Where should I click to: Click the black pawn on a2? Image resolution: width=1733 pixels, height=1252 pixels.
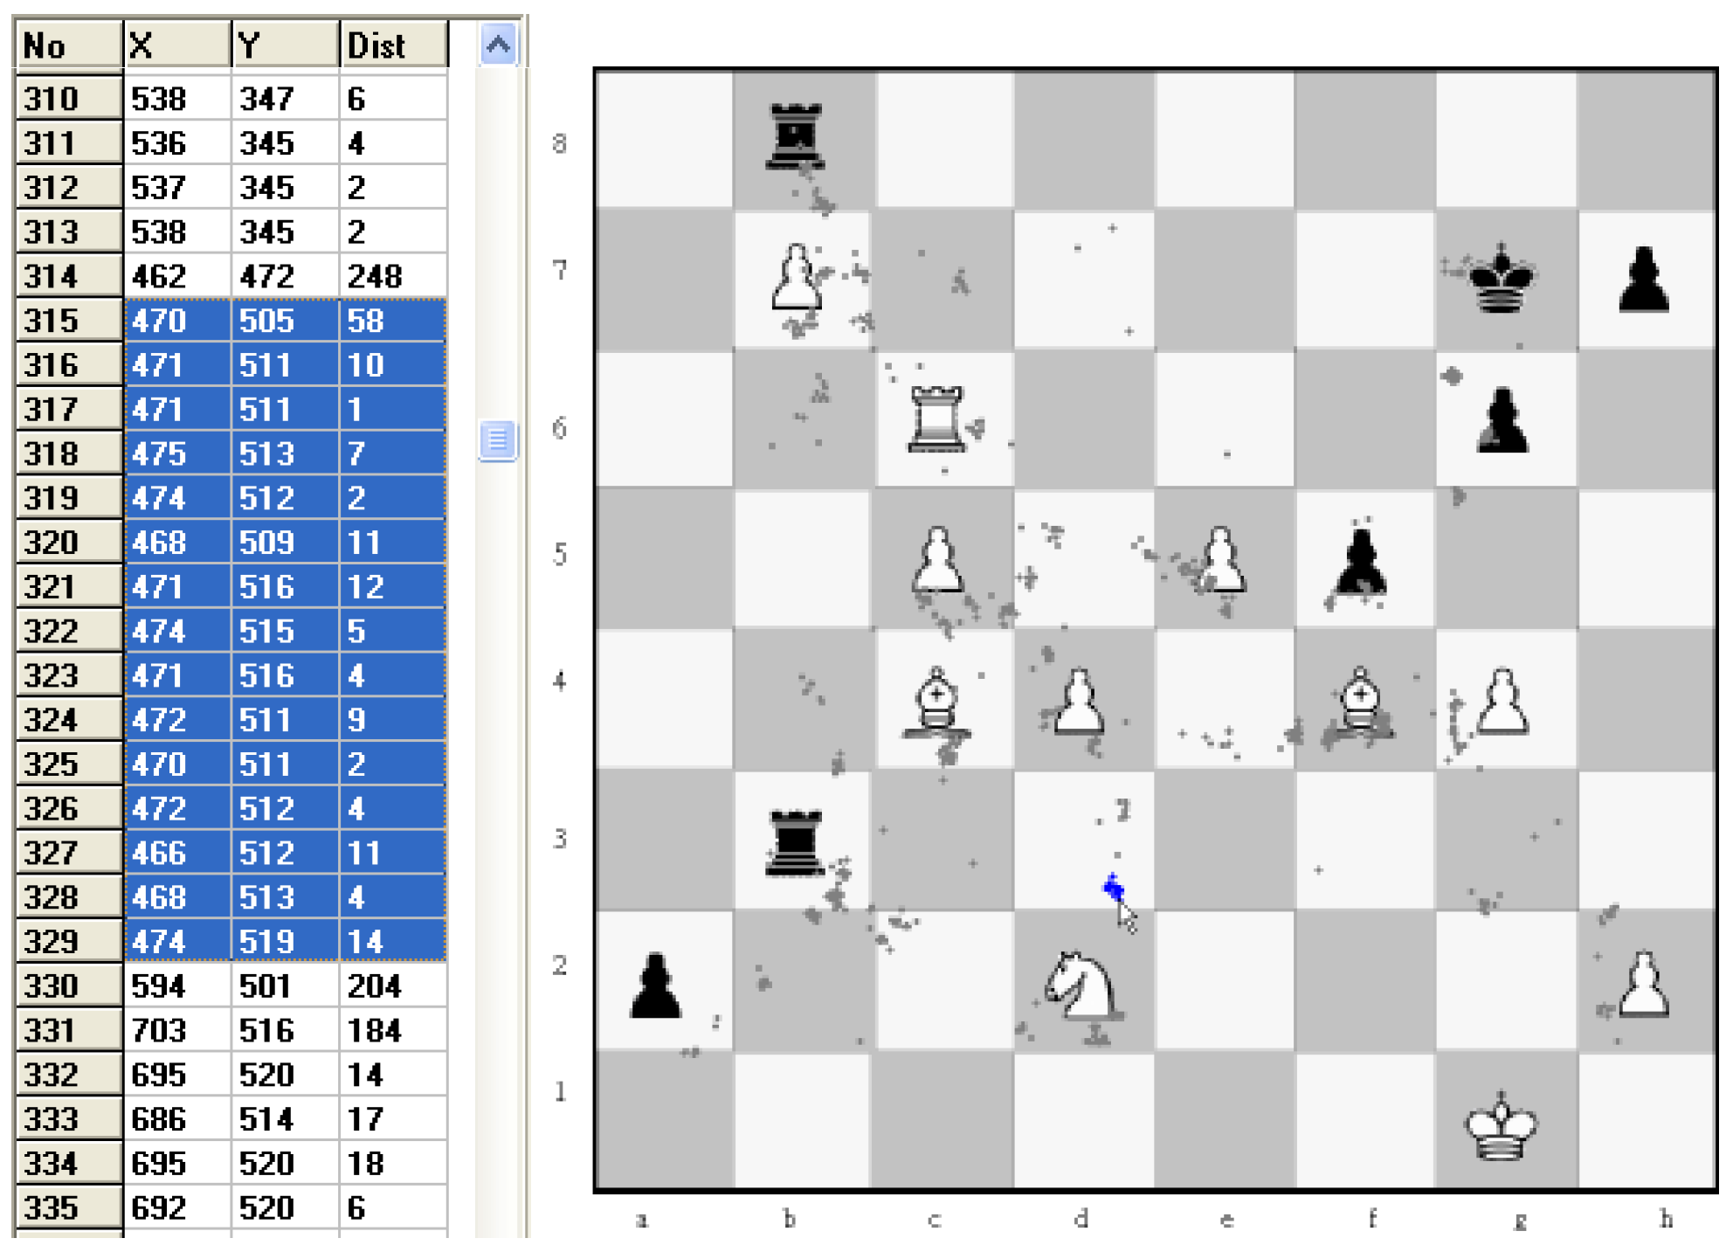coord(655,987)
